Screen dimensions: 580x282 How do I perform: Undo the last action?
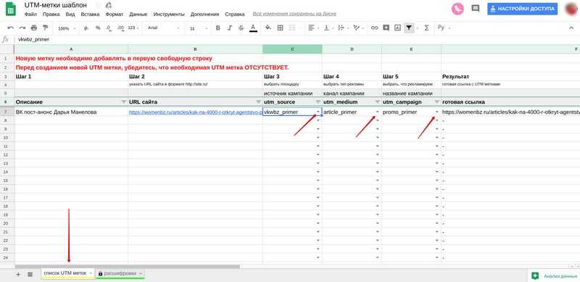(x=11, y=28)
